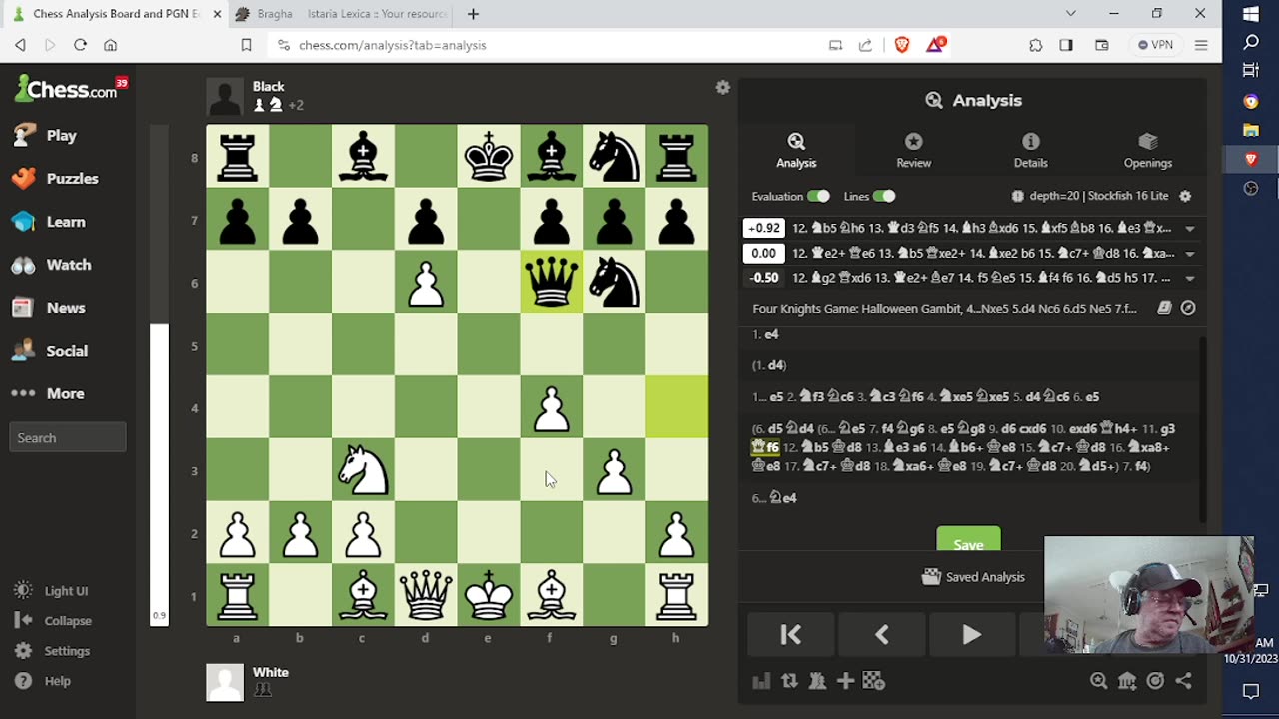Viewport: 1279px width, 719px height.
Task: Open the Windows Start menu
Action: pyautogui.click(x=1251, y=14)
